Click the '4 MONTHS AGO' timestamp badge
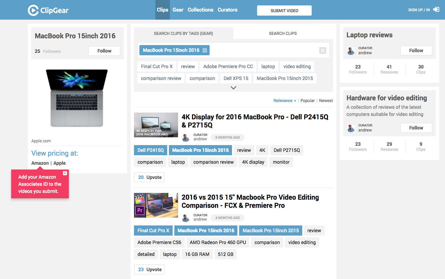Image resolution: width=445 pixels, height=279 pixels. tap(227, 218)
